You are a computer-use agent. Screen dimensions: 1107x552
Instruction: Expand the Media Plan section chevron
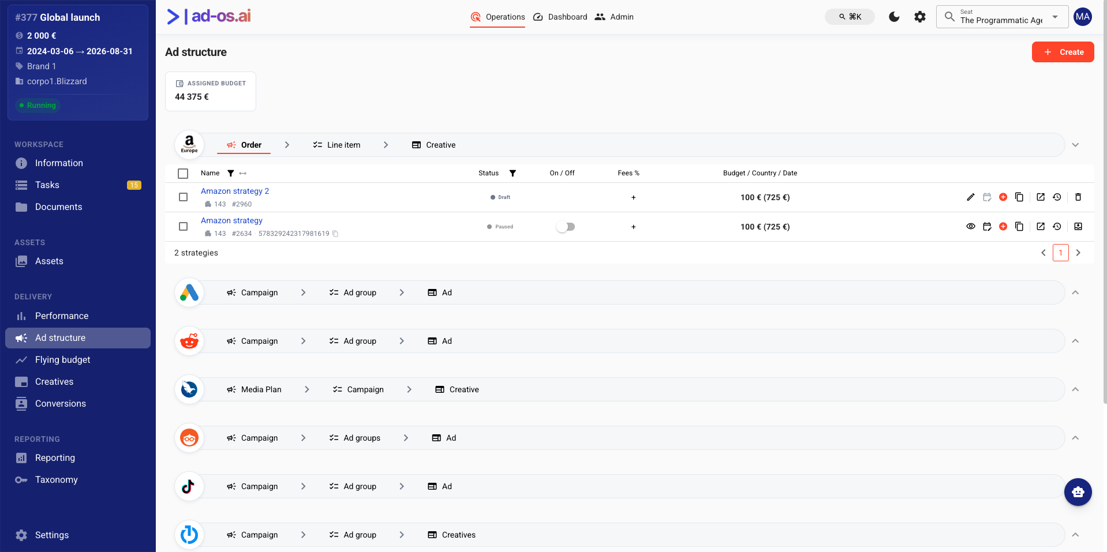tap(1075, 389)
